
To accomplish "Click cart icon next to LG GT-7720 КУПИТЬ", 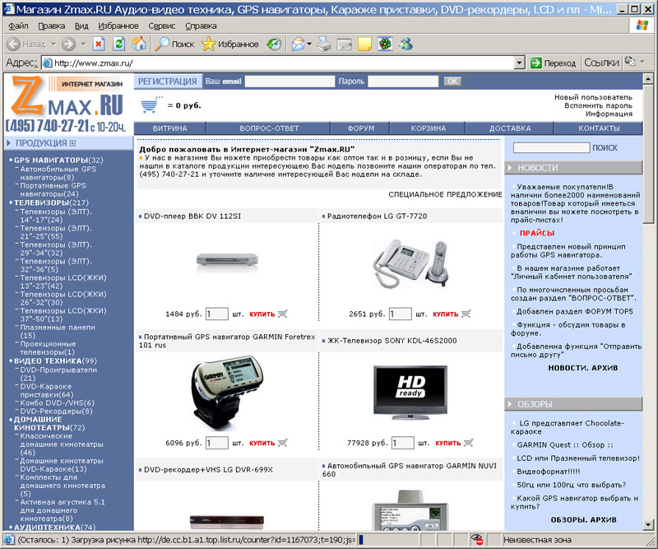I will click(466, 314).
